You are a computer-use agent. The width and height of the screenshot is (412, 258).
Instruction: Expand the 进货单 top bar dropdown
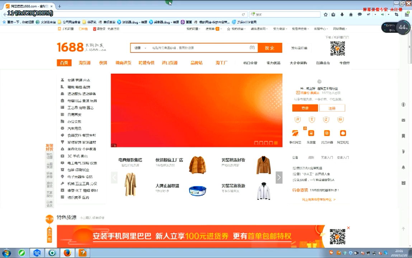[x=213, y=29]
